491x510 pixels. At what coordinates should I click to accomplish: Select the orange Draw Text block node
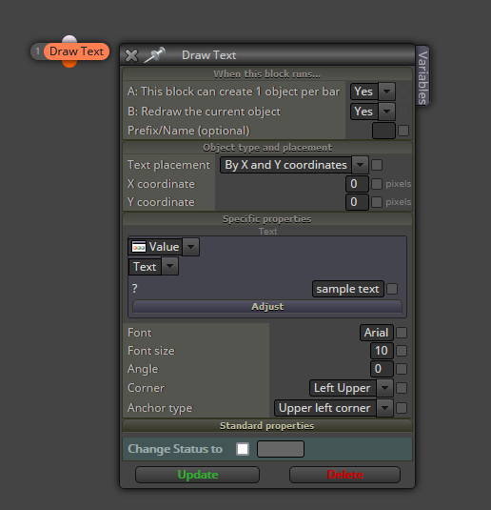pos(76,51)
